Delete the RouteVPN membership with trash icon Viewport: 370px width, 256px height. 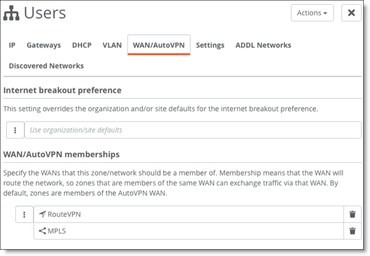click(x=352, y=214)
